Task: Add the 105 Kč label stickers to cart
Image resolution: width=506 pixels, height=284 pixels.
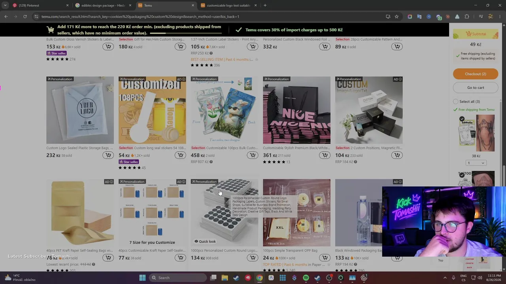Action: (253, 47)
